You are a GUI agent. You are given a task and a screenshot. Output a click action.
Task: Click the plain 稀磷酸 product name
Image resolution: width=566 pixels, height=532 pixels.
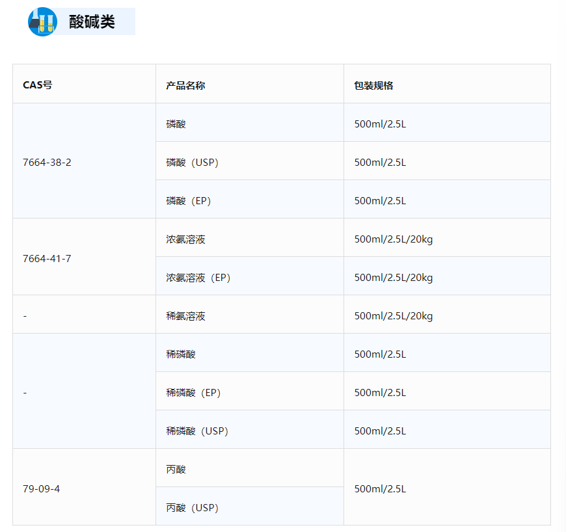[181, 354]
